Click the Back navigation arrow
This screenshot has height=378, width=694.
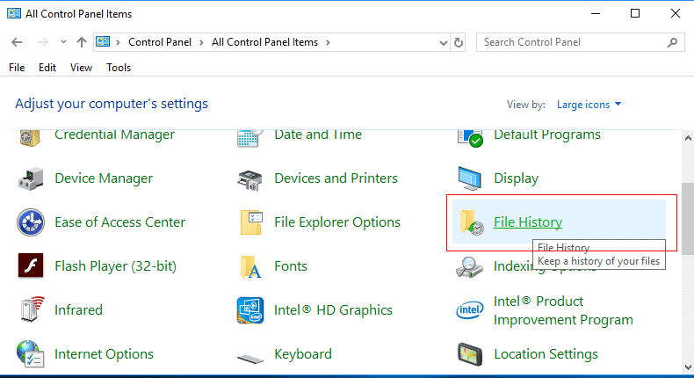[x=18, y=42]
